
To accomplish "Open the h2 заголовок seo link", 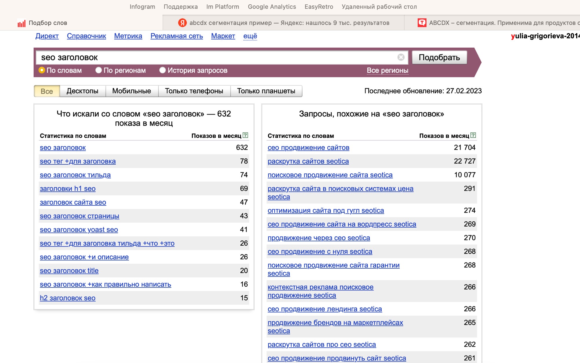I will [x=68, y=298].
